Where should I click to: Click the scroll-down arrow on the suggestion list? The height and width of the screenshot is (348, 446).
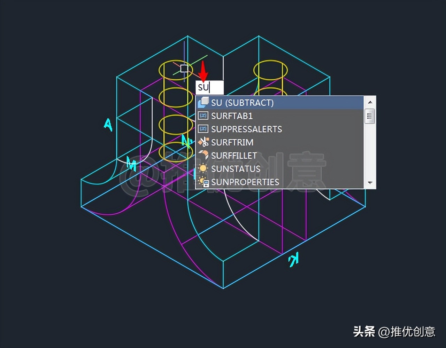point(370,183)
